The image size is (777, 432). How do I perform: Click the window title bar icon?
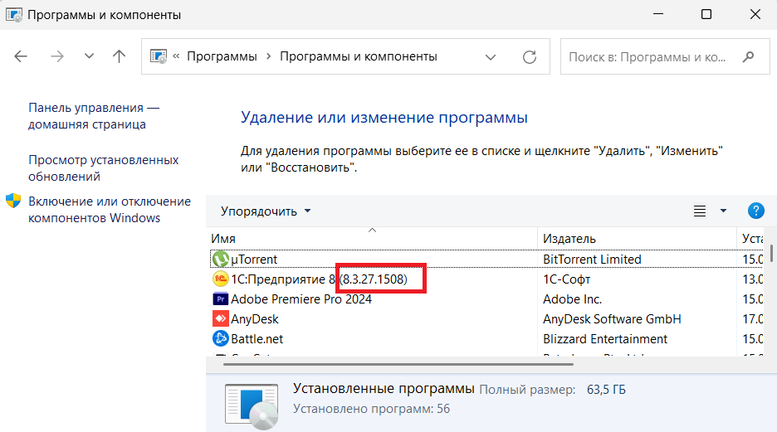pos(14,14)
